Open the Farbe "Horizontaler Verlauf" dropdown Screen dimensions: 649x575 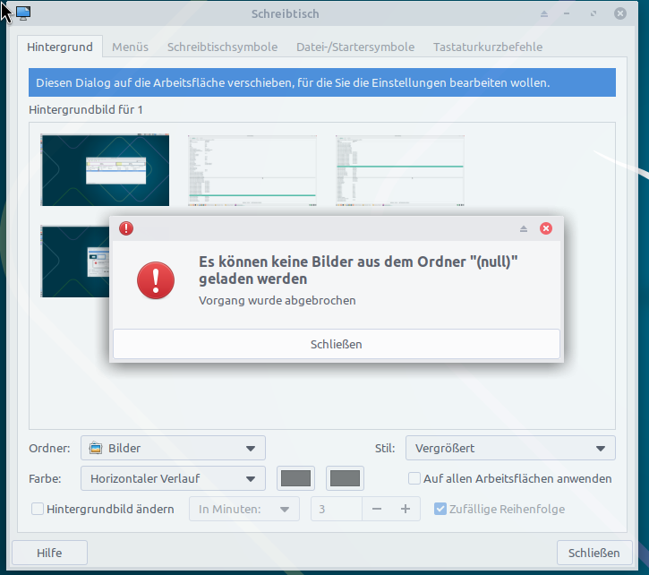173,478
